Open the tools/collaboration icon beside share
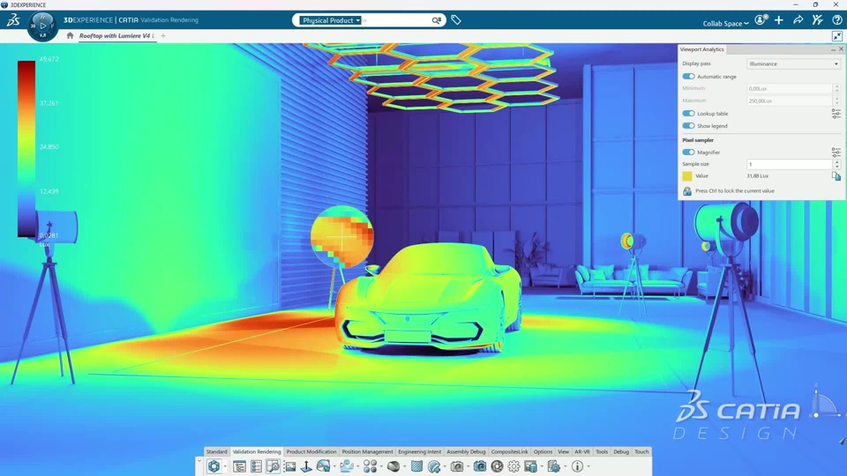 tap(817, 20)
